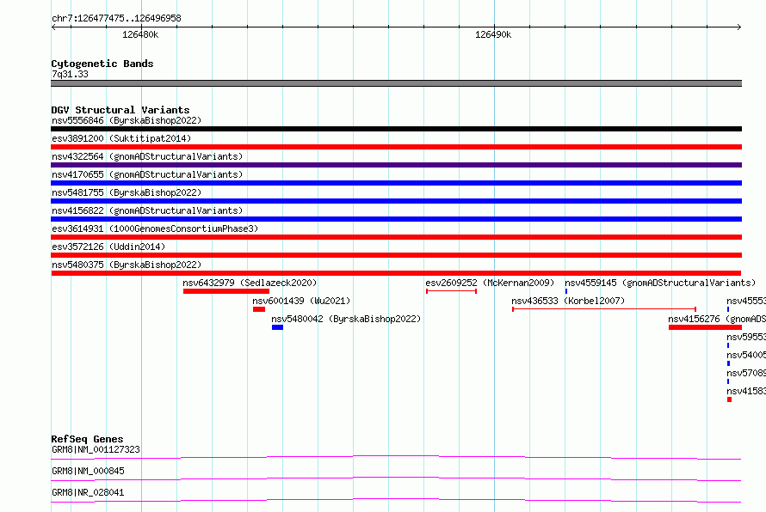Click the nsv5556846 (ByrskaBishop2022) label
Image resolution: width=766 pixels, height=512 pixels.
click(127, 120)
